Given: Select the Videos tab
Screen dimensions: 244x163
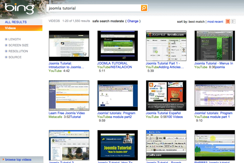Looking at the screenshot, I should pyautogui.click(x=21, y=28).
